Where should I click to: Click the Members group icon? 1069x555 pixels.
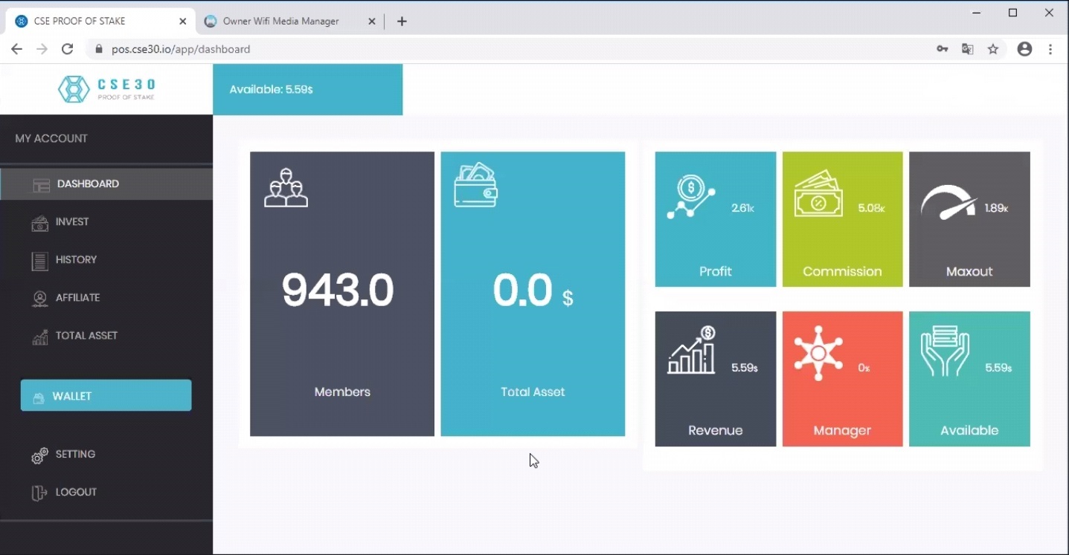286,188
